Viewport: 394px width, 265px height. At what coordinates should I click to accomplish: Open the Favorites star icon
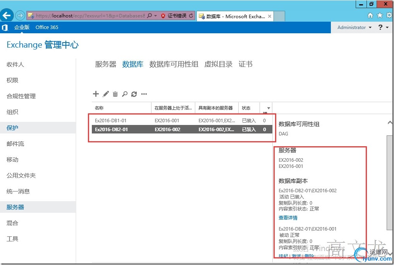pyautogui.click(x=380, y=15)
